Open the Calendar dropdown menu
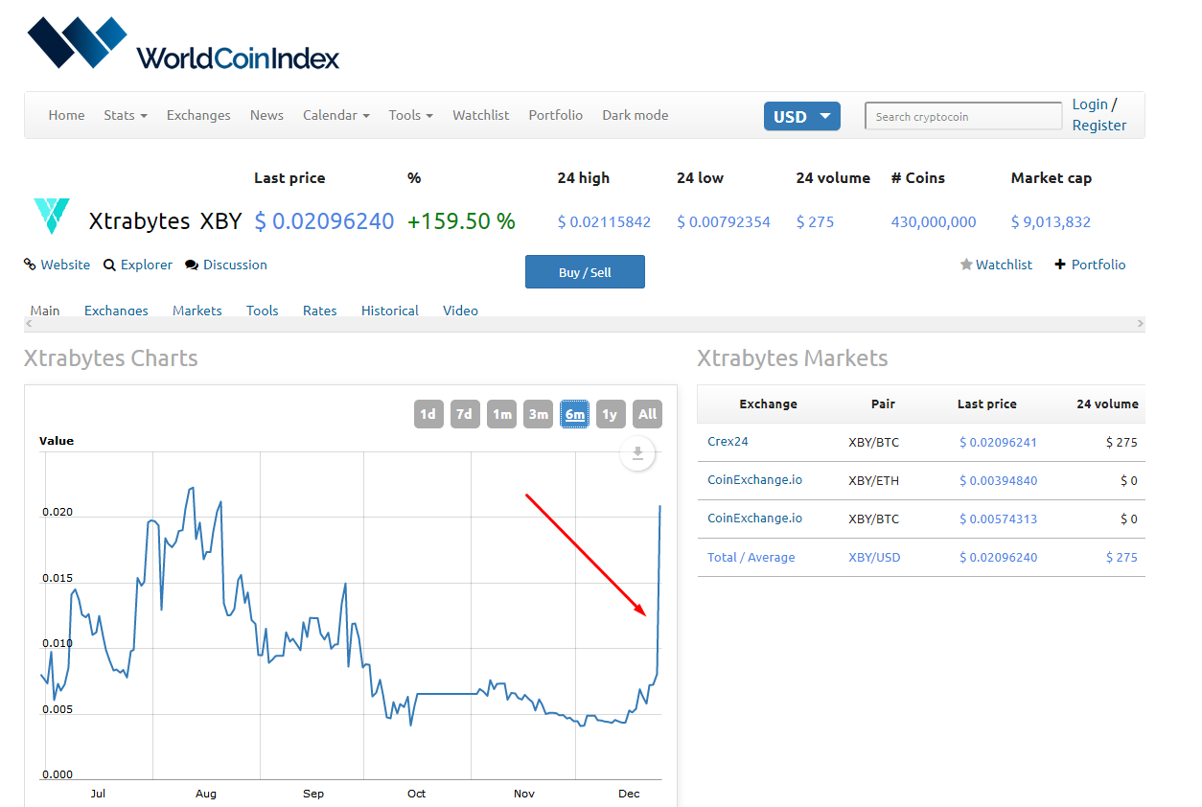Image resolution: width=1202 pixels, height=807 pixels. coord(336,115)
